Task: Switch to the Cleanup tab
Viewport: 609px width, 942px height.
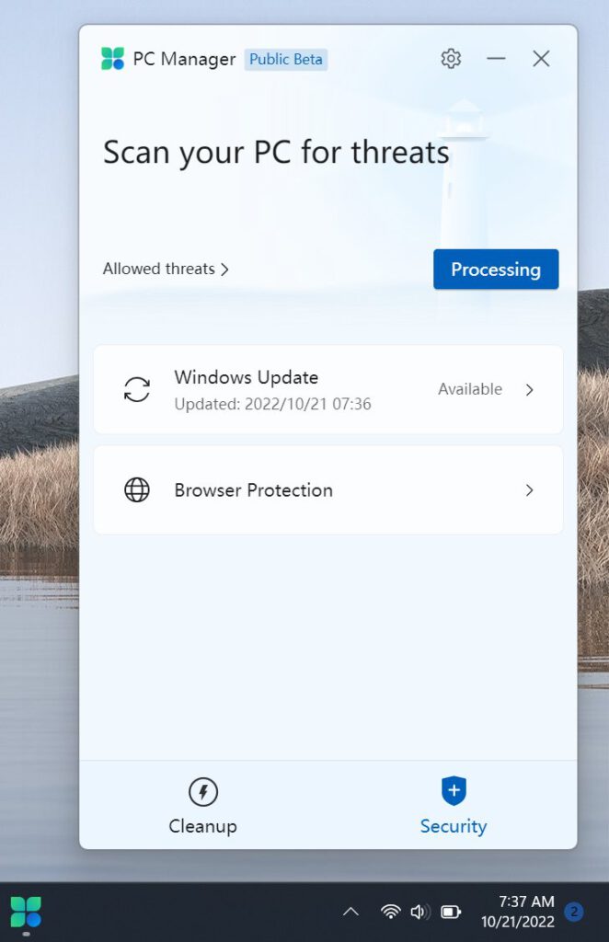Action: [203, 805]
